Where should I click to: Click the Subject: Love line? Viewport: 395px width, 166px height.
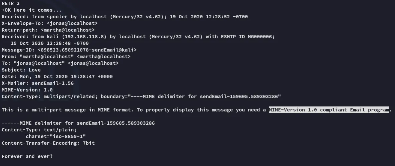(x=21, y=70)
